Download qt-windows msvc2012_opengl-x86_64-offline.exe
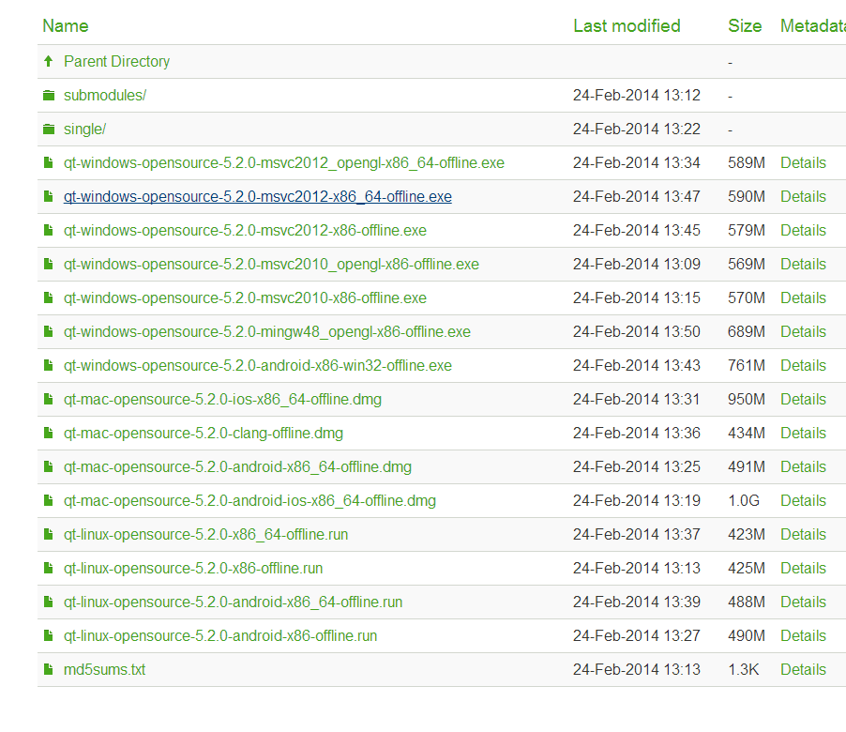 click(284, 163)
